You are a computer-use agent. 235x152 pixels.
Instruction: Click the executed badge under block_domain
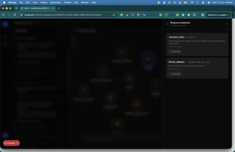coord(175,74)
